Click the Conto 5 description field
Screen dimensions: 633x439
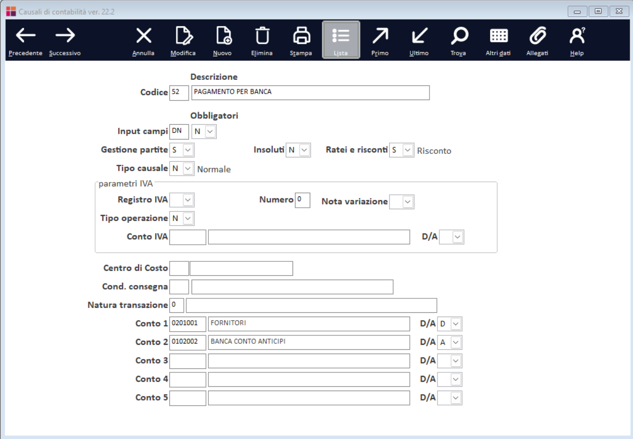point(309,398)
